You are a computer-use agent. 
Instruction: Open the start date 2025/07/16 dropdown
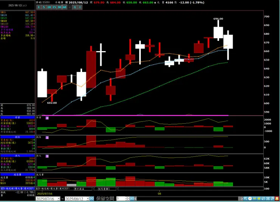pos(59,199)
